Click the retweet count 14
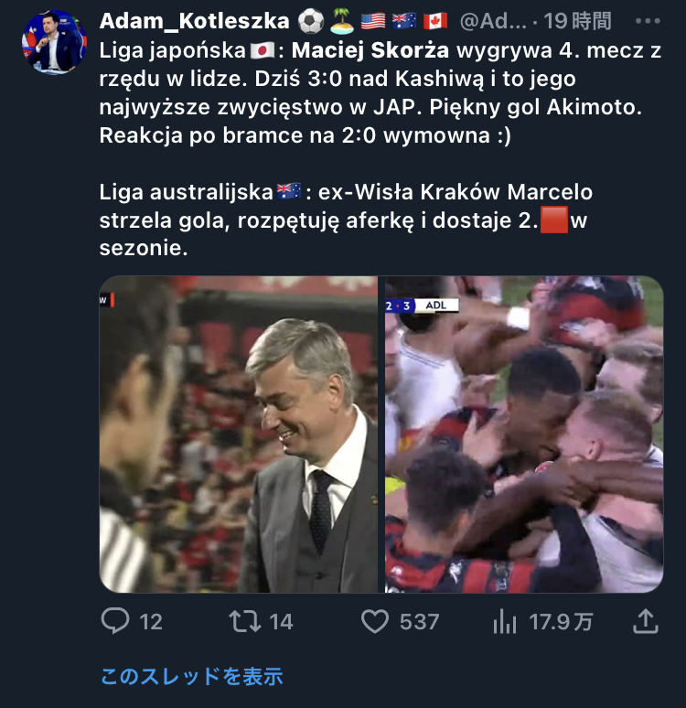Image resolution: width=686 pixels, height=708 pixels. coord(281,622)
